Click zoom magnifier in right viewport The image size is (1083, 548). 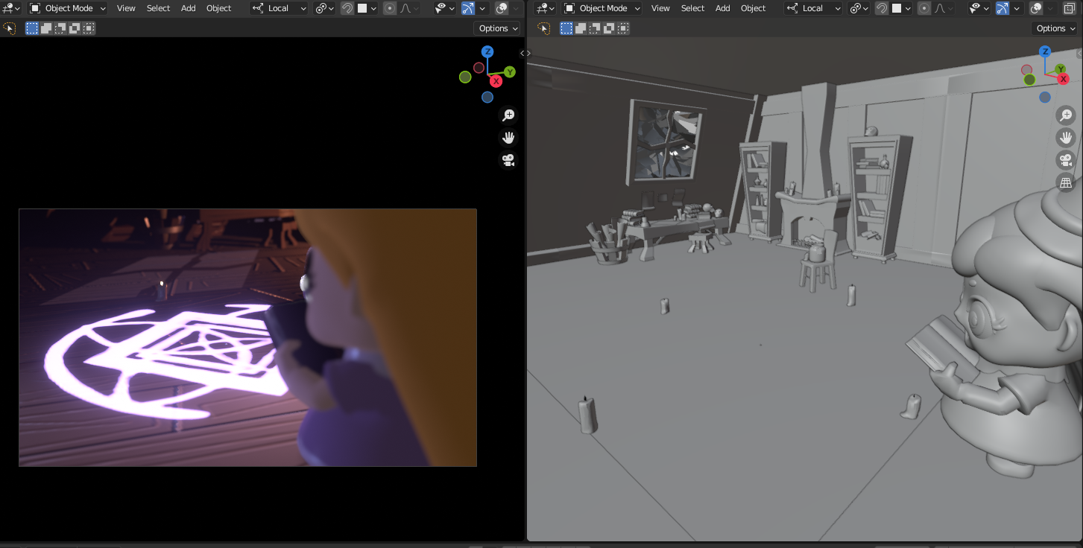1066,115
